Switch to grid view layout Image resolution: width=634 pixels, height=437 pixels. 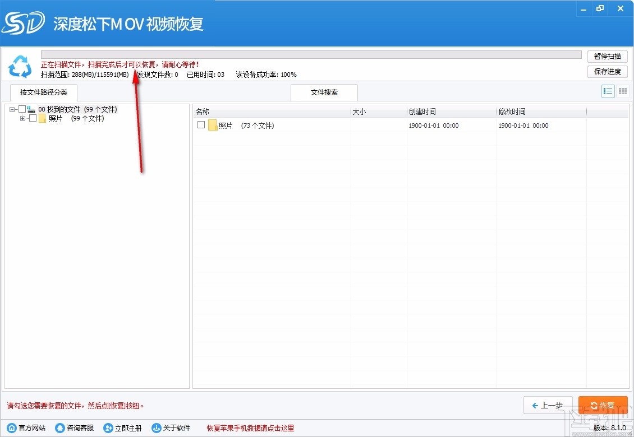pos(622,91)
